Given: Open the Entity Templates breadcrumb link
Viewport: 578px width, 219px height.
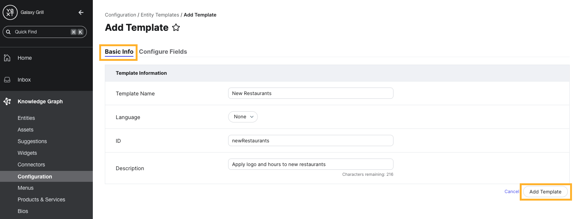Looking at the screenshot, I should point(160,15).
